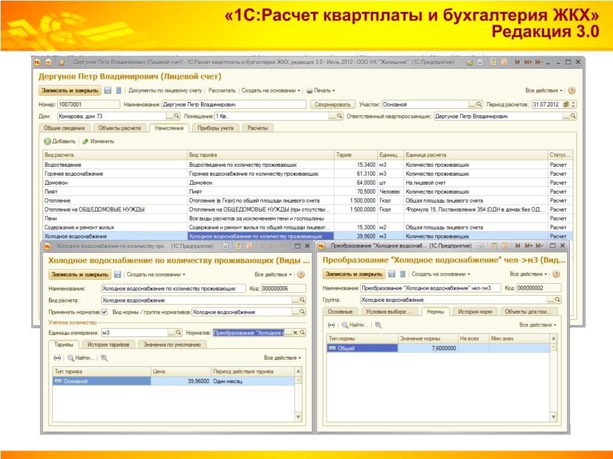Click the favorites star in main title bar
Screen dimensions: 613x459
pos(62,62)
